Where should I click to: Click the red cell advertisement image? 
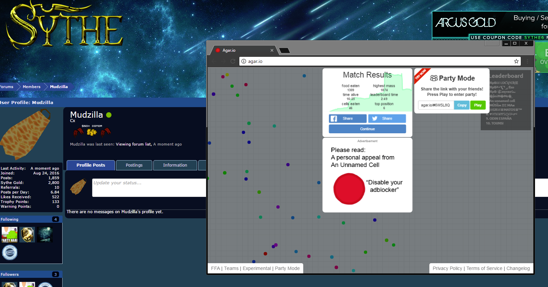[x=349, y=189]
